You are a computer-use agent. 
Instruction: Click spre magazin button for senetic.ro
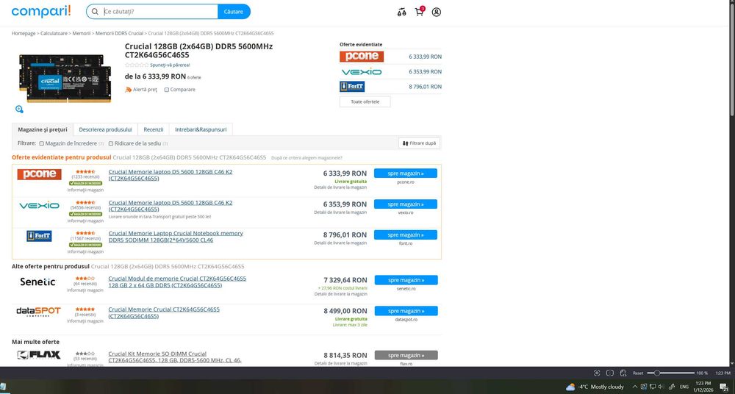pos(406,280)
